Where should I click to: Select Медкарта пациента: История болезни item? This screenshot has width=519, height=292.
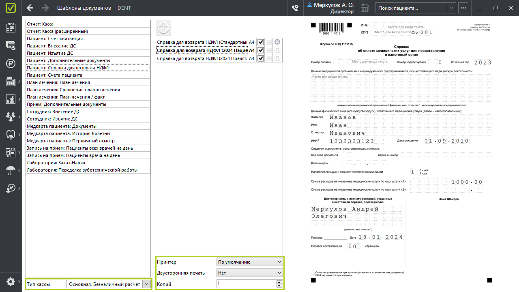tap(88, 133)
